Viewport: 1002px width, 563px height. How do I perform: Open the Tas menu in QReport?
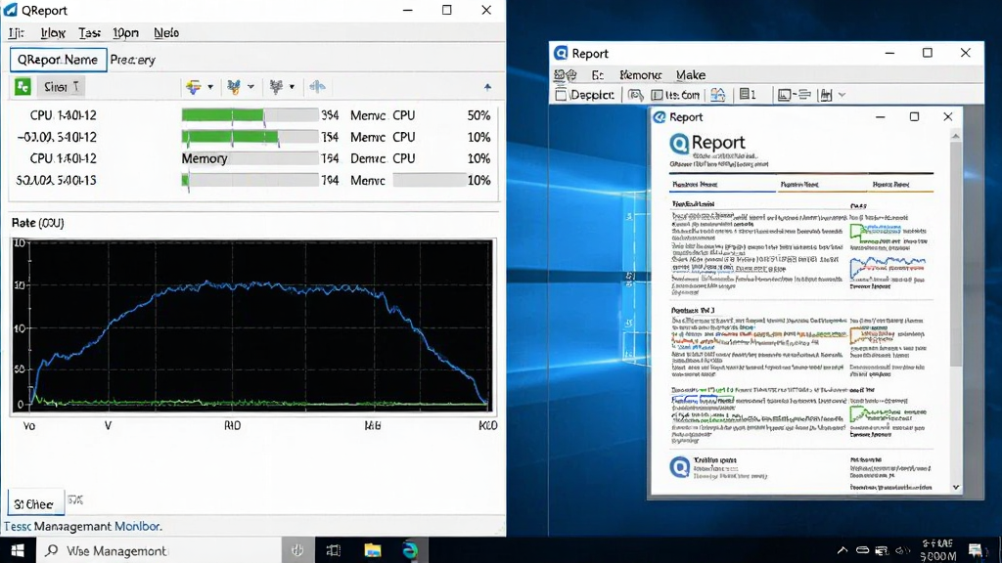[x=89, y=33]
